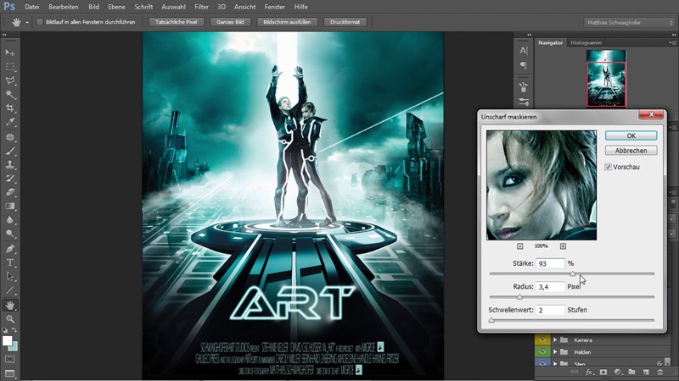Select the Gradient tool
This screenshot has width=679, height=381.
tap(9, 206)
